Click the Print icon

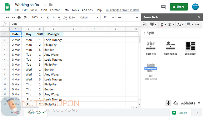tap(19, 18)
